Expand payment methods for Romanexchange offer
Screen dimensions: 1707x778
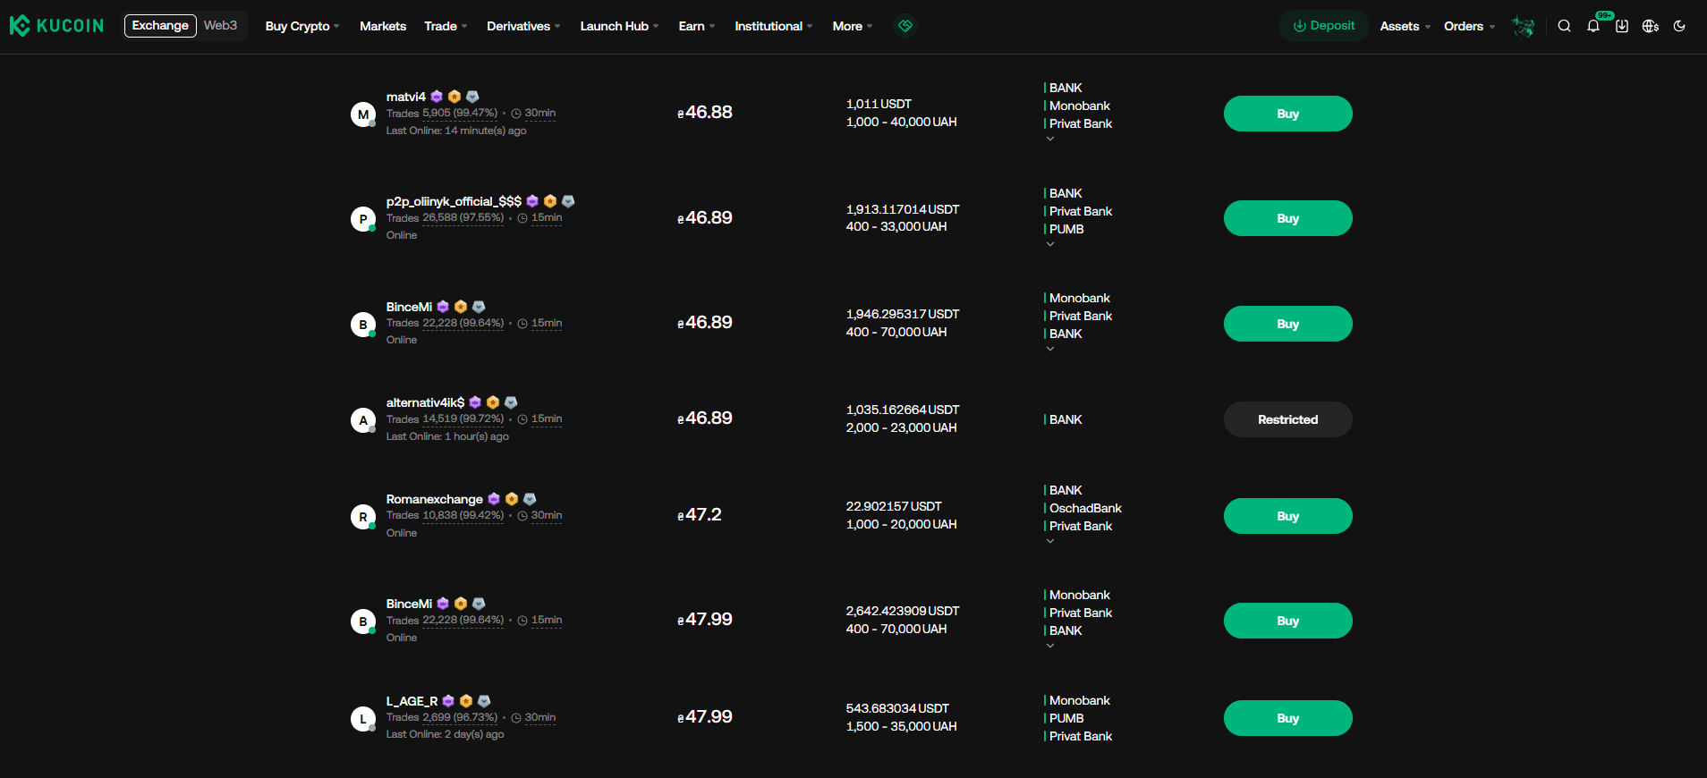click(1050, 541)
